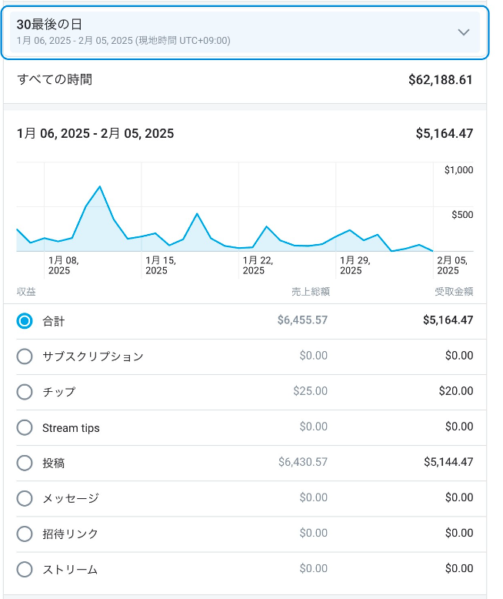
Task: Select the メッセージ radio button
Action: pos(25,498)
